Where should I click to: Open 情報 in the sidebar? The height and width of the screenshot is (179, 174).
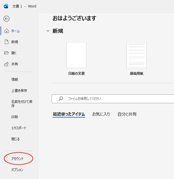(15, 80)
